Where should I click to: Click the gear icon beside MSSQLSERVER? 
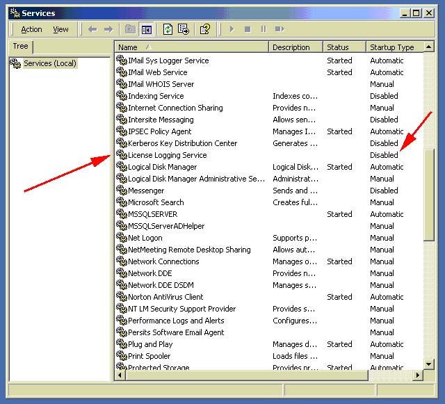point(122,213)
